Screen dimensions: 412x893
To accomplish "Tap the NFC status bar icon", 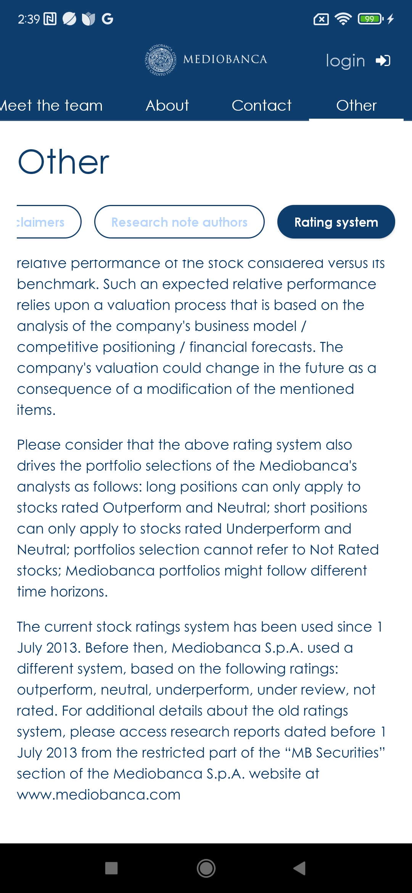I will click(50, 19).
